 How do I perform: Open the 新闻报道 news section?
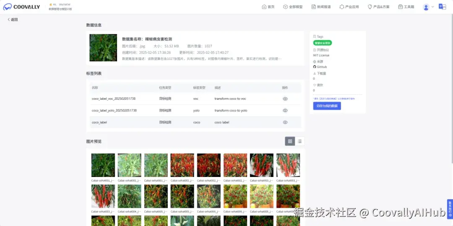click(x=321, y=7)
